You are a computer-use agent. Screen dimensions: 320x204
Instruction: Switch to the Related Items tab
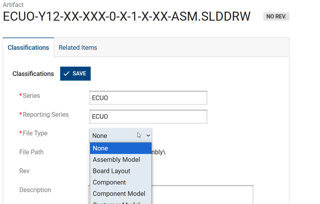pos(78,47)
